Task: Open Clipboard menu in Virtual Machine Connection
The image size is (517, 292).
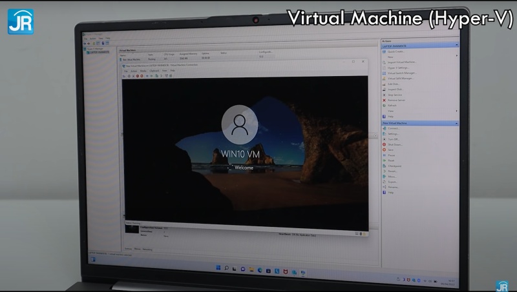Action: coord(154,70)
